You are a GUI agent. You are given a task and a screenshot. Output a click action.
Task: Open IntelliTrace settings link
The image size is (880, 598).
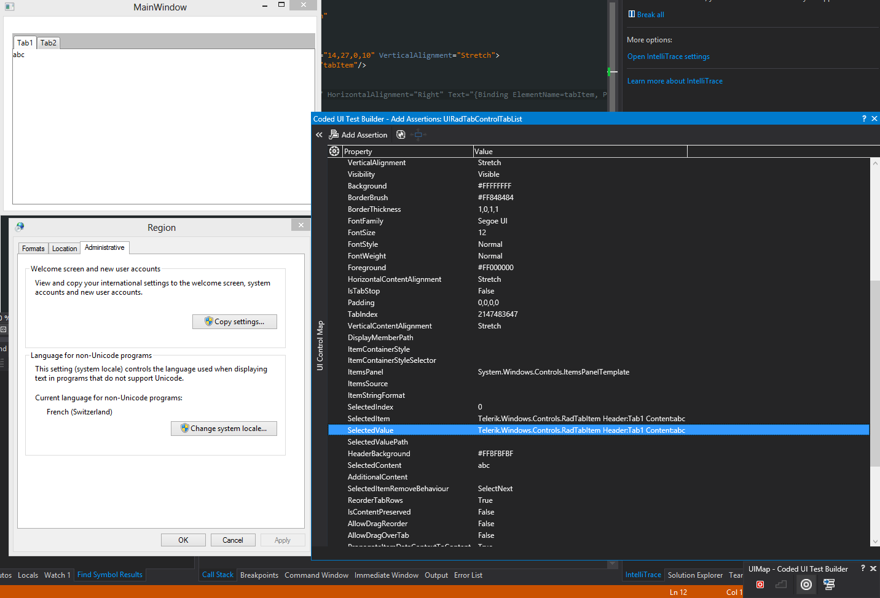point(668,56)
